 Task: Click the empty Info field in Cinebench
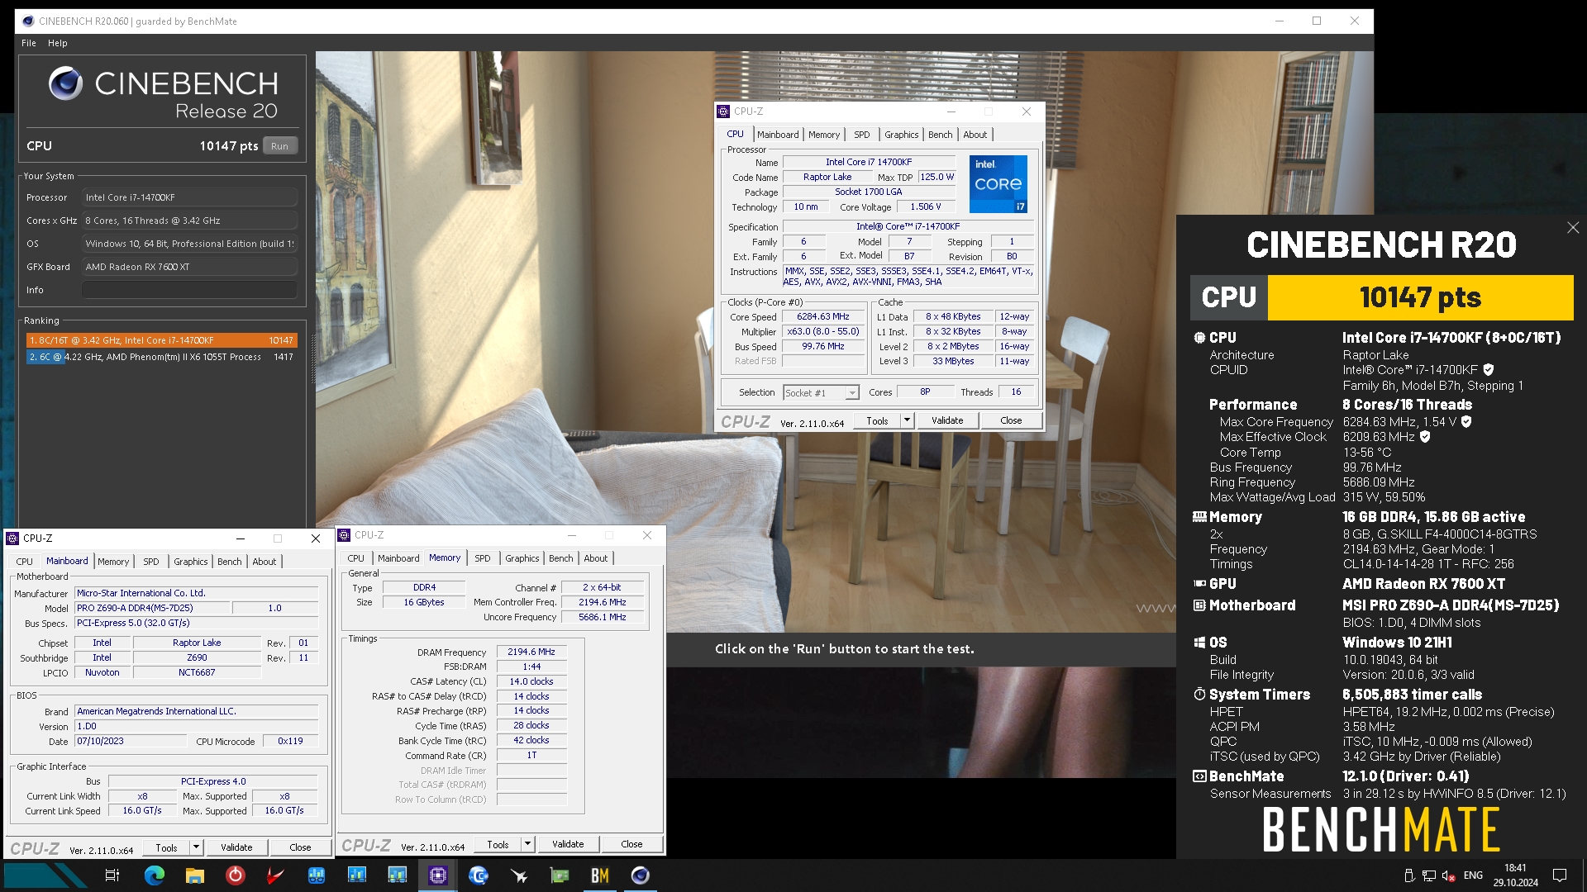click(x=189, y=290)
